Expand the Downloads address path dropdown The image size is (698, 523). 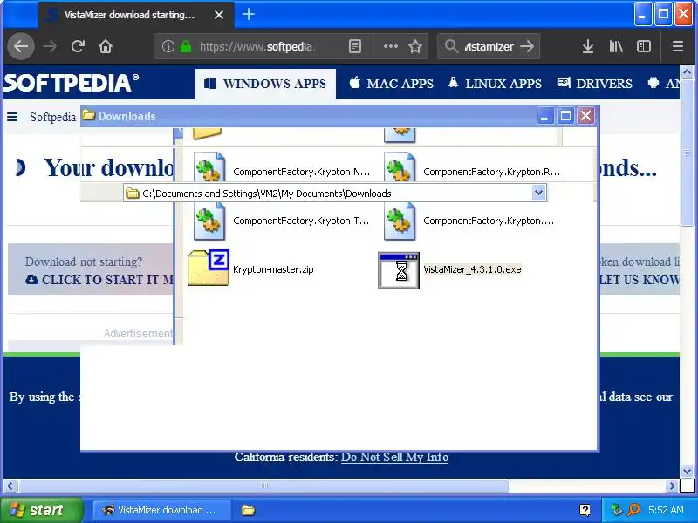coord(538,193)
